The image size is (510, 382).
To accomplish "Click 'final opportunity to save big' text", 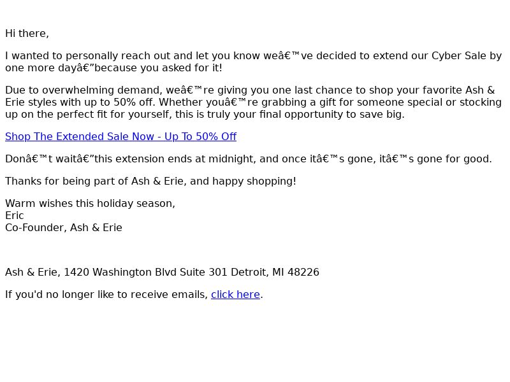I will pyautogui.click(x=331, y=115).
